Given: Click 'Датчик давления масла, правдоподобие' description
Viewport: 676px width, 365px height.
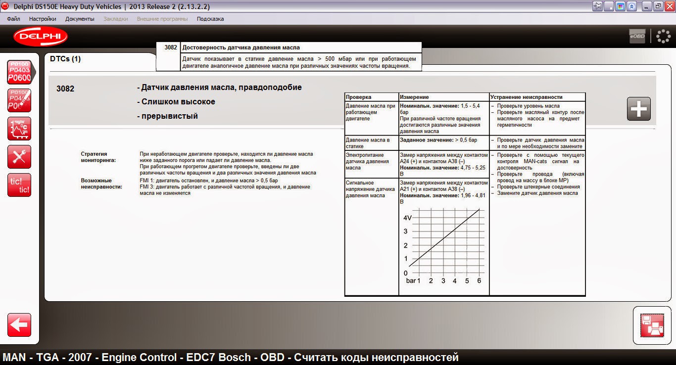Looking at the screenshot, I should pyautogui.click(x=219, y=88).
